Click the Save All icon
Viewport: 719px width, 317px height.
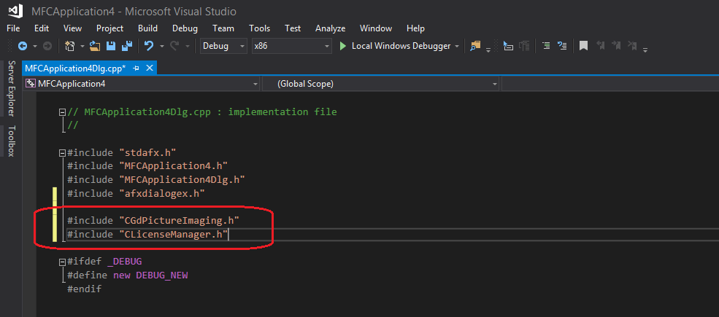pyautogui.click(x=126, y=46)
